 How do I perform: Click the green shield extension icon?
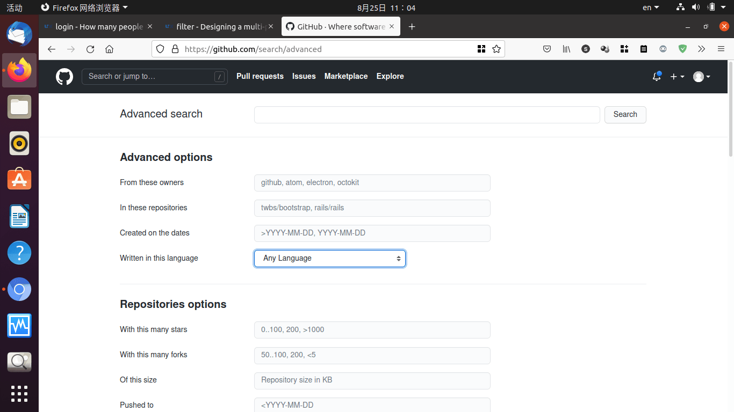[x=682, y=49]
